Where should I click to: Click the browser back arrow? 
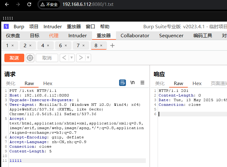(7, 4)
